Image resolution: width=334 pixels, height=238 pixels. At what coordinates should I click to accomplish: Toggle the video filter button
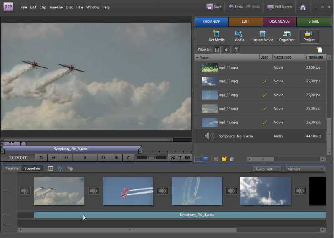tap(217, 50)
